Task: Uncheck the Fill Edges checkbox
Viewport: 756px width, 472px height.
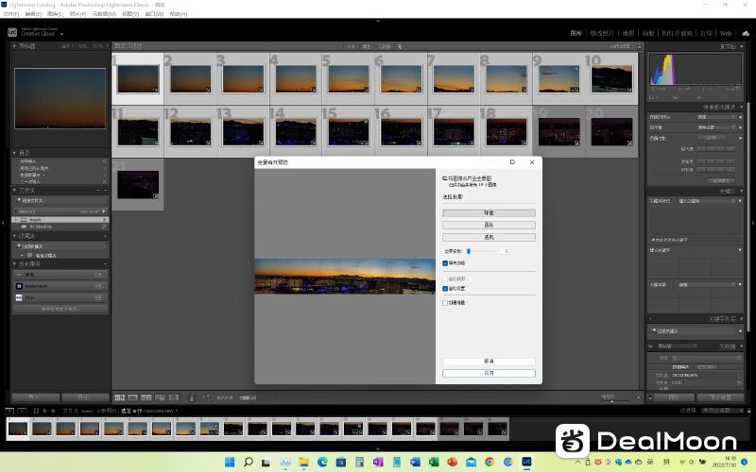Action: coord(445,263)
